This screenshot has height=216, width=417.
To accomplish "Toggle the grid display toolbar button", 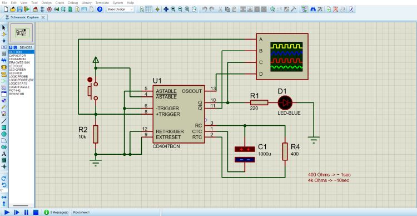I will pos(149,9).
